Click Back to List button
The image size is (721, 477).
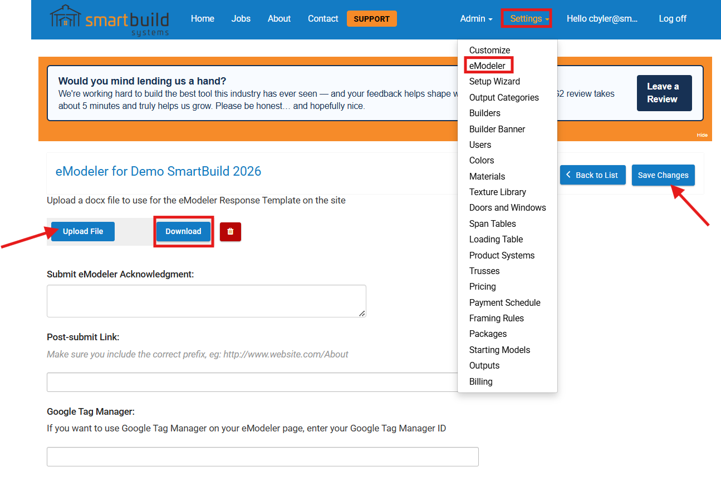click(x=592, y=175)
